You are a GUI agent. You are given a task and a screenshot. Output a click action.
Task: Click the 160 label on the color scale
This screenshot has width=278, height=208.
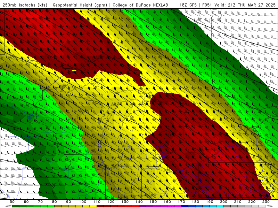coord(167,202)
